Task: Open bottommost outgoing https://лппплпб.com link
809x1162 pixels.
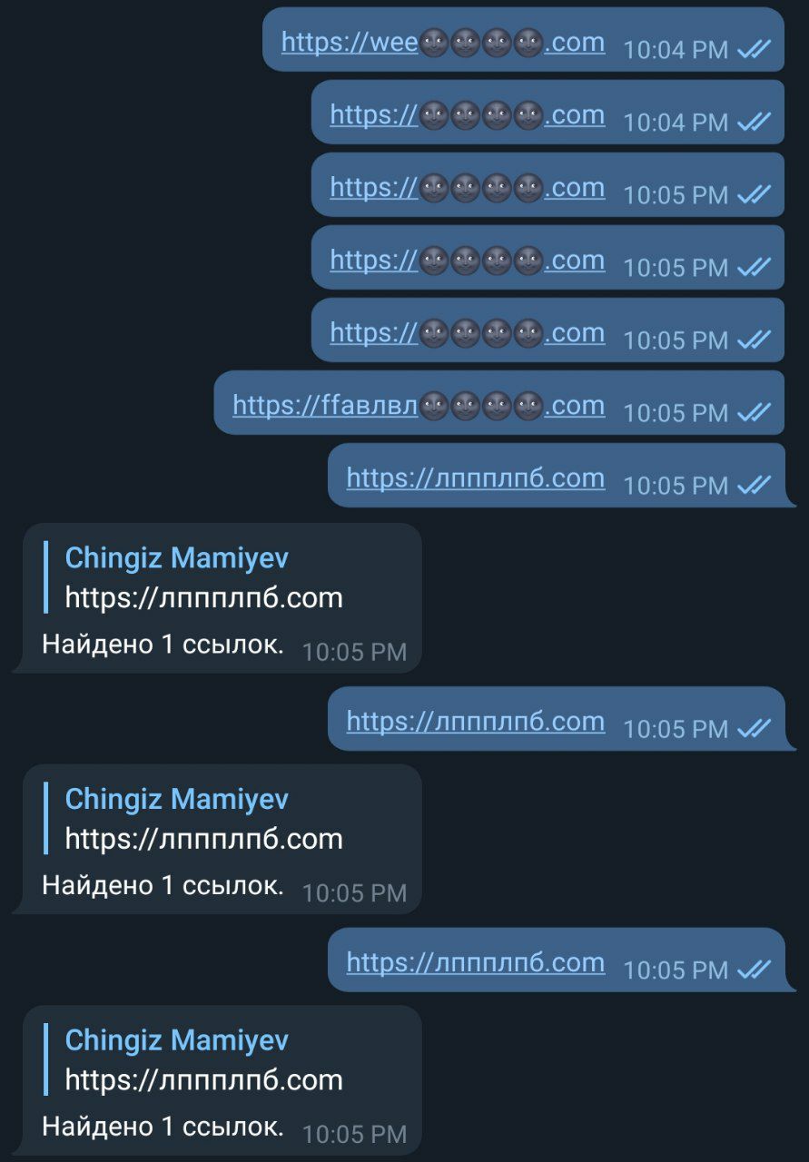Action: 476,962
